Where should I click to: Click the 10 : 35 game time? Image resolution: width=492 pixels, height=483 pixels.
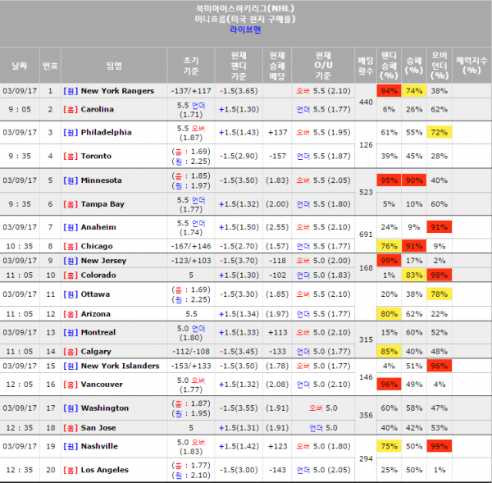(x=20, y=246)
